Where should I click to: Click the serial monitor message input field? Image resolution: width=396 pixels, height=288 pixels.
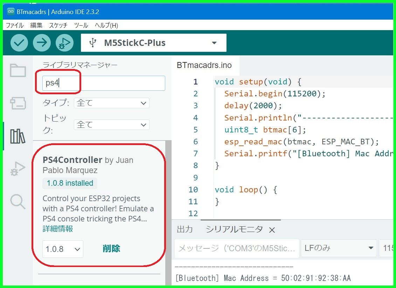pyautogui.click(x=237, y=248)
